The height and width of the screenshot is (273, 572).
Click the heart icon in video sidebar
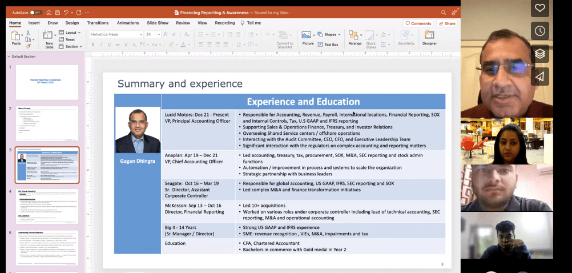pyautogui.click(x=539, y=8)
